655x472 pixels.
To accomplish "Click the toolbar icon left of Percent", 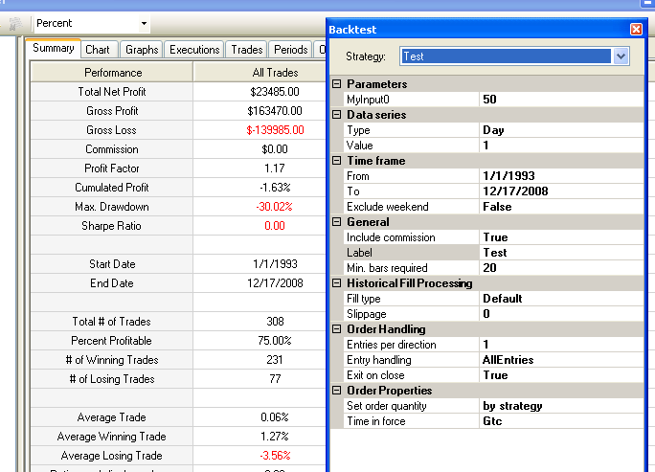I will coord(15,23).
